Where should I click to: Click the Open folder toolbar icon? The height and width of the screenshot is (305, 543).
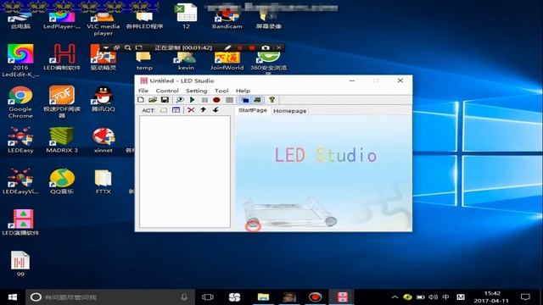coord(153,100)
